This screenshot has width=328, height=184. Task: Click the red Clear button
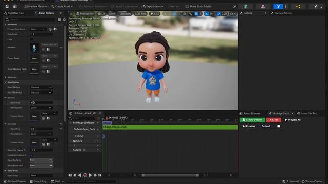tap(274, 120)
